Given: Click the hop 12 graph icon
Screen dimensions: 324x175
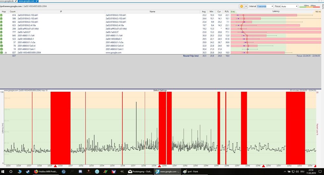Looking at the screenshot, I should tap(5, 52).
